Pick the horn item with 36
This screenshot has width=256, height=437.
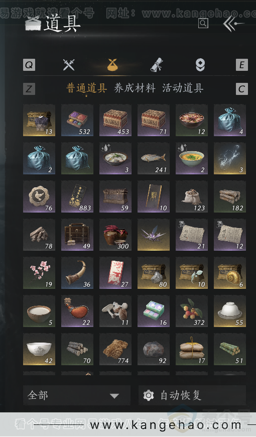77,273
